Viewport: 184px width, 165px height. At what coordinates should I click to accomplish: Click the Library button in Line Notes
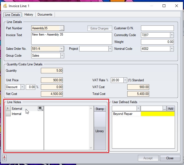pos(100,131)
